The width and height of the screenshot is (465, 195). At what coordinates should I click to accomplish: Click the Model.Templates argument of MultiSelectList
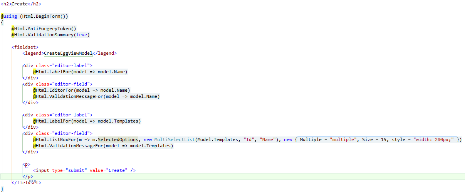218,140
